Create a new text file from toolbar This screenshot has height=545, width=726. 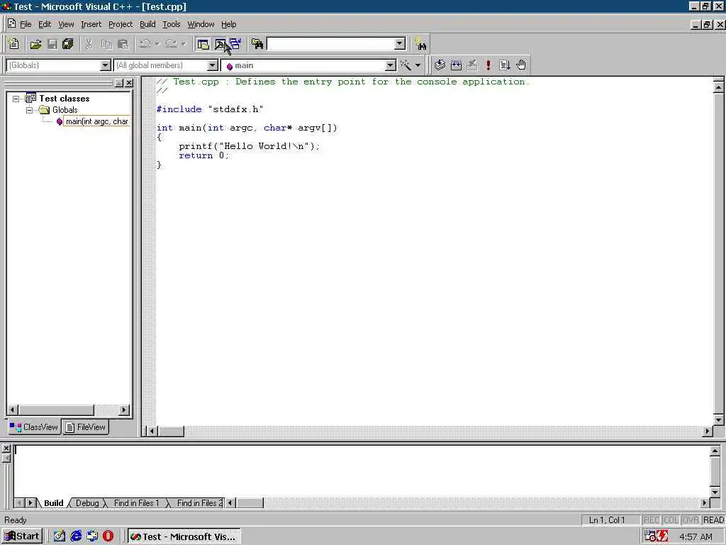point(14,44)
